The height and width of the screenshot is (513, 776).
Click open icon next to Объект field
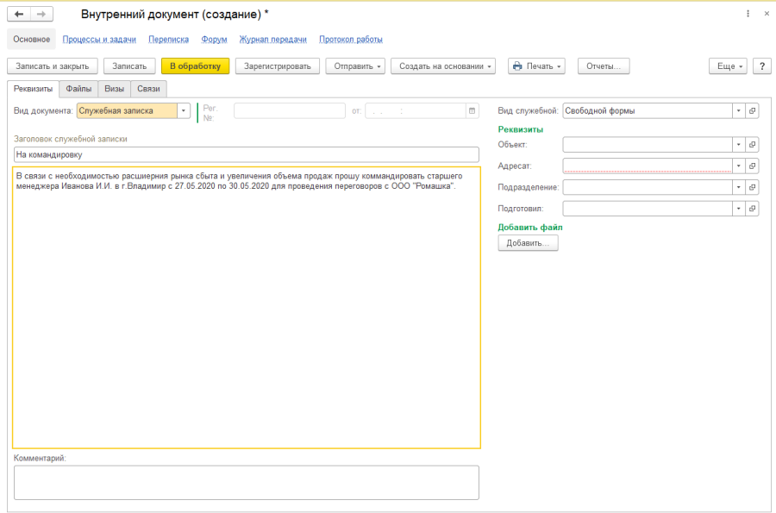tap(753, 144)
